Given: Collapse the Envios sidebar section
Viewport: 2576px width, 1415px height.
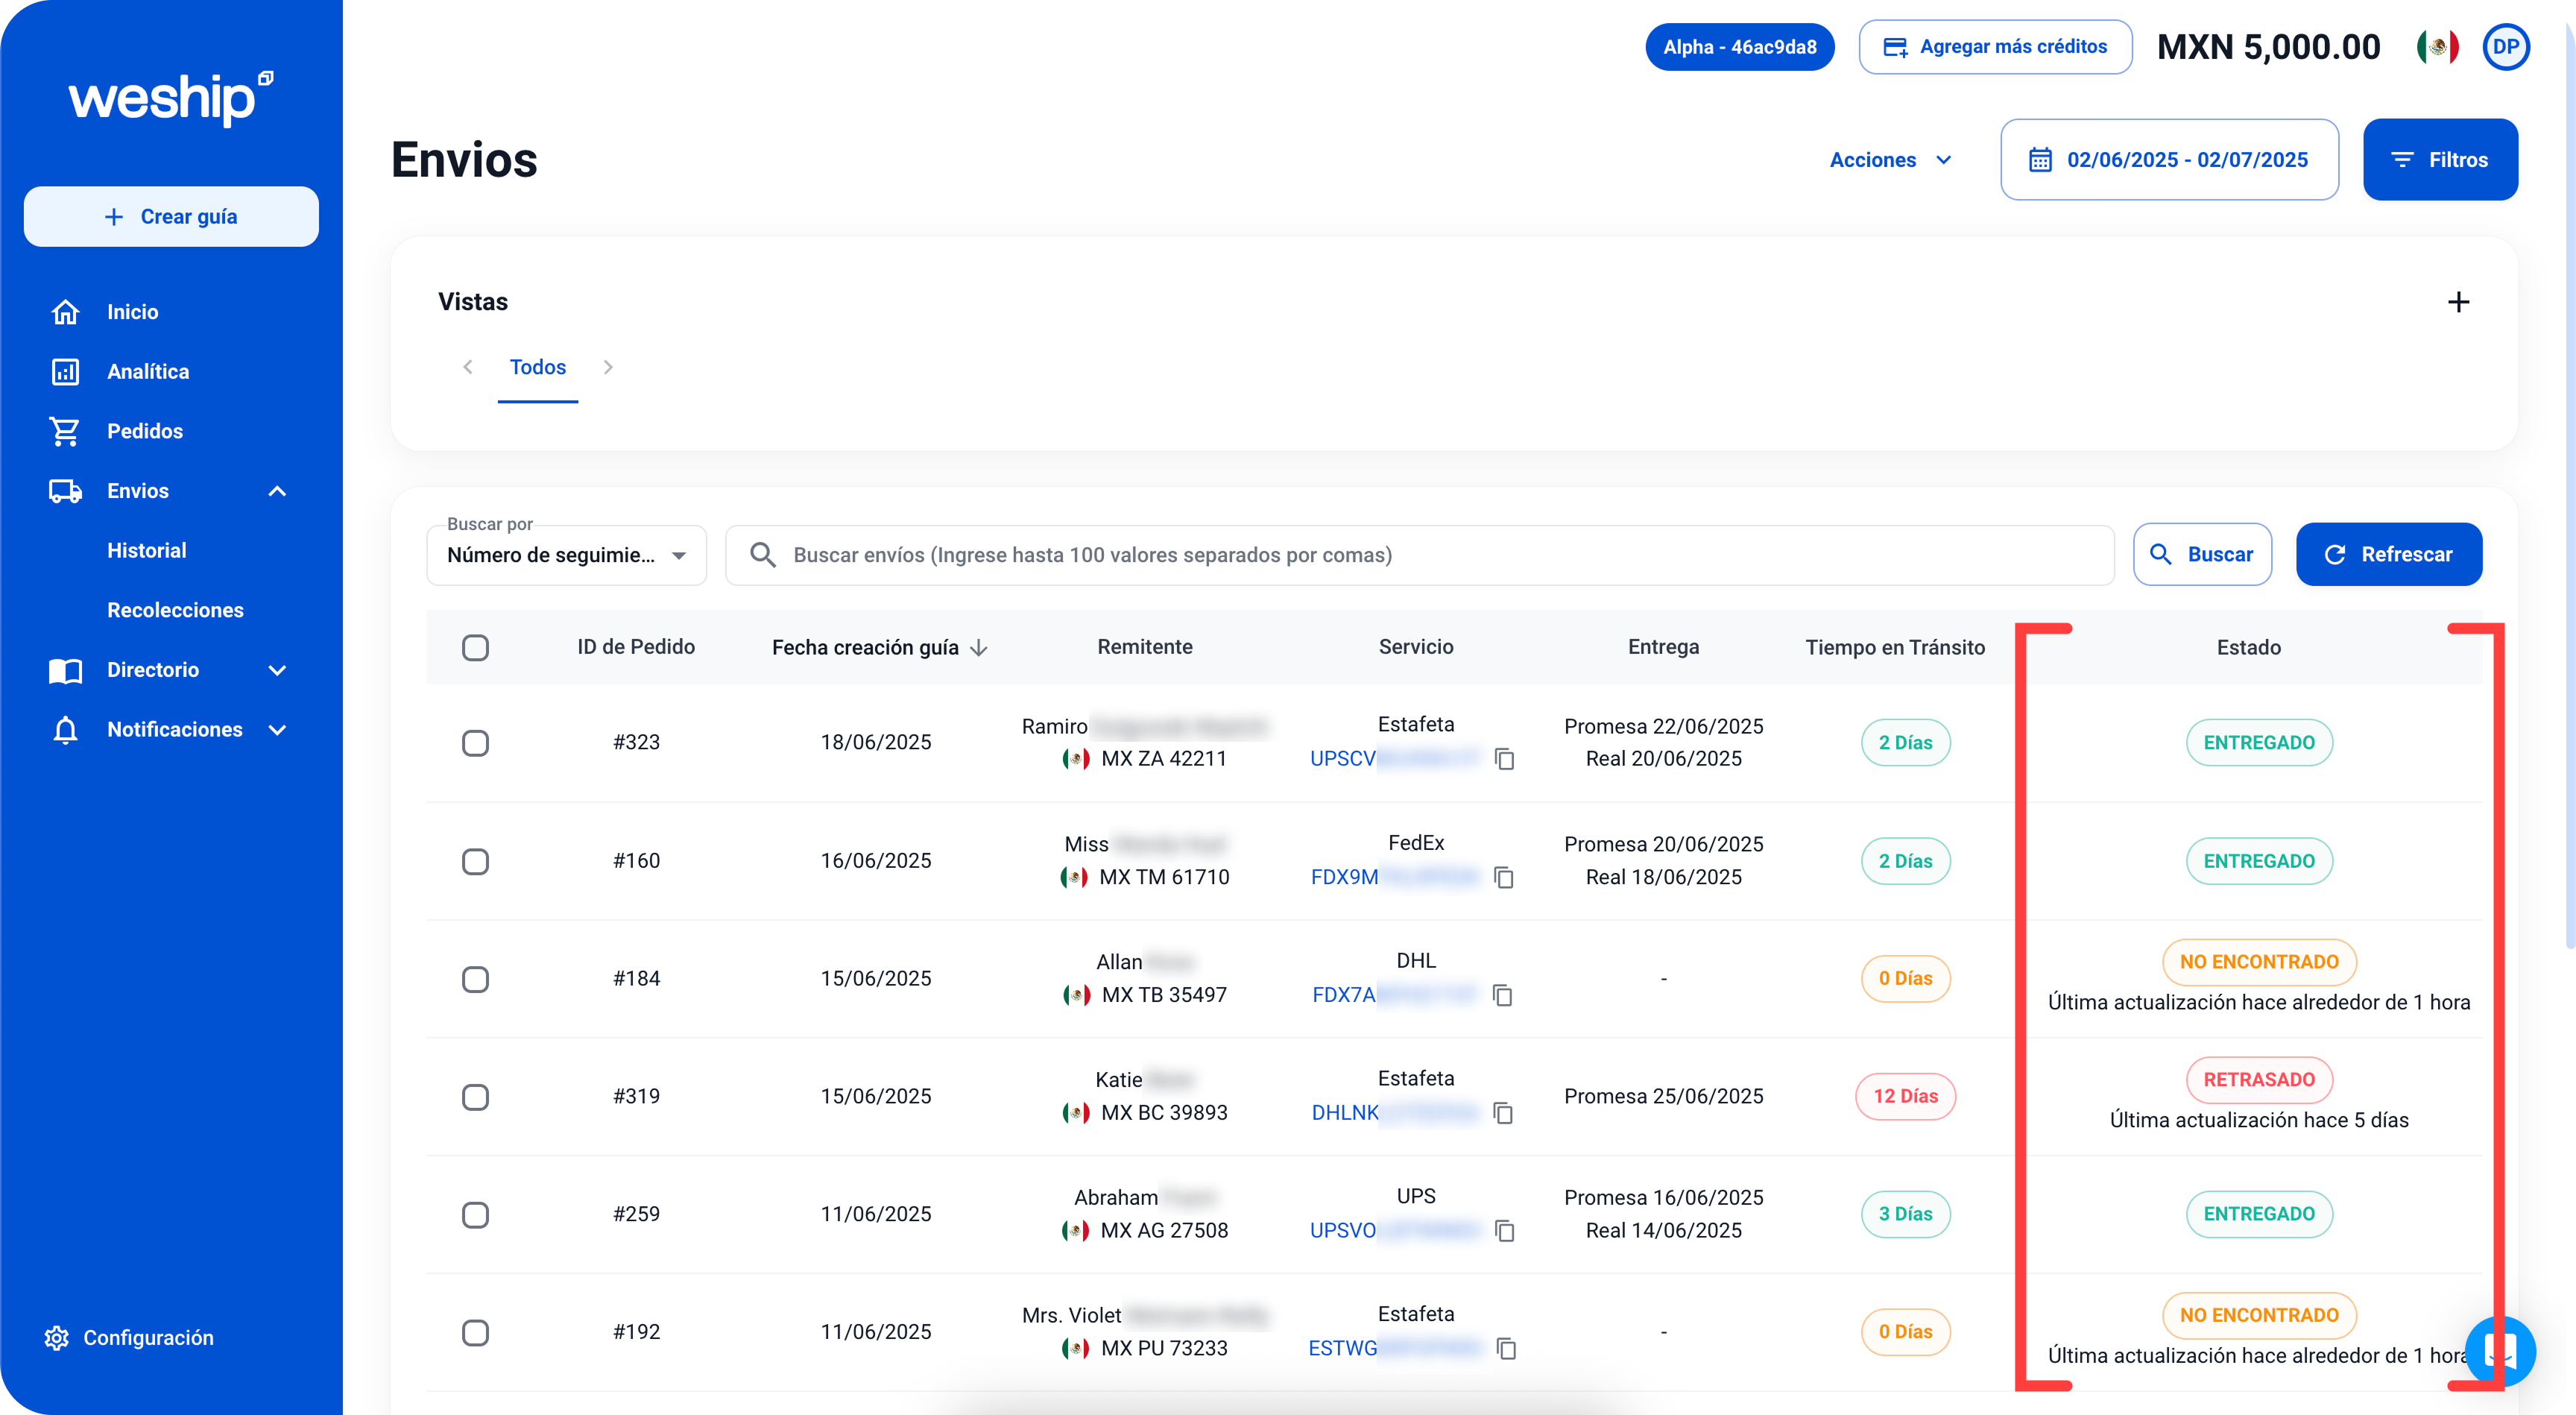Looking at the screenshot, I should click(277, 491).
